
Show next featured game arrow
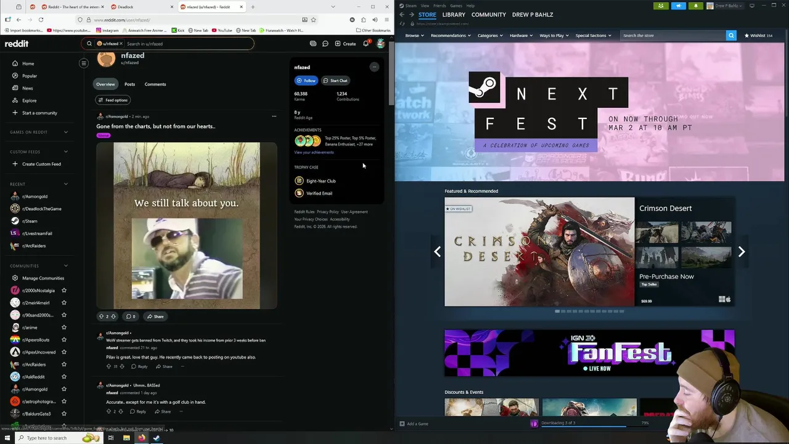click(x=742, y=252)
